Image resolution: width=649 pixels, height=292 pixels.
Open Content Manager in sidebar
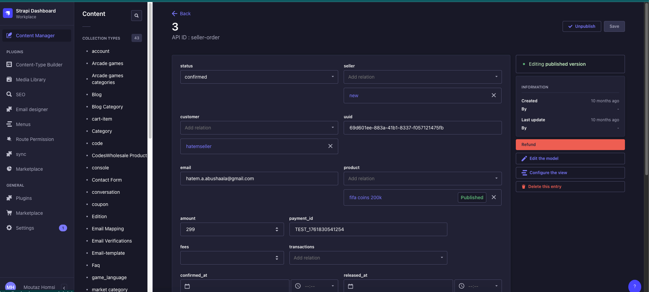pyautogui.click(x=37, y=36)
